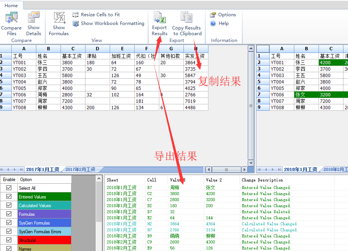
Task: Select column B header in right sheet
Action: (306, 49)
